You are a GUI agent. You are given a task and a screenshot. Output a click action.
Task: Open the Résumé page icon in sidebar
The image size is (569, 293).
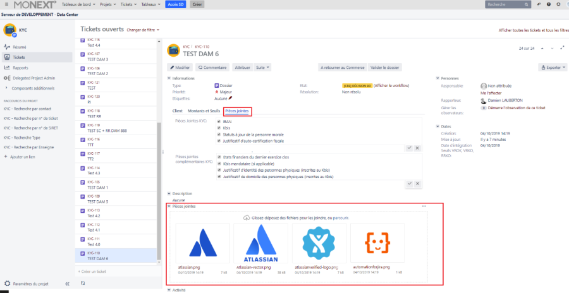point(7,47)
